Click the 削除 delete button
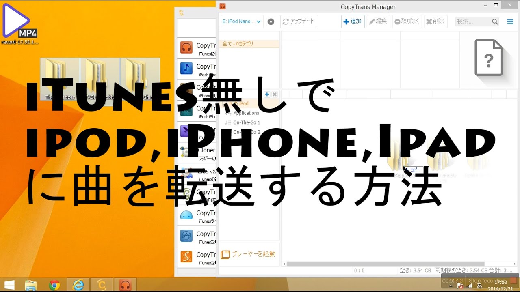This screenshot has width=520, height=292. 435,21
